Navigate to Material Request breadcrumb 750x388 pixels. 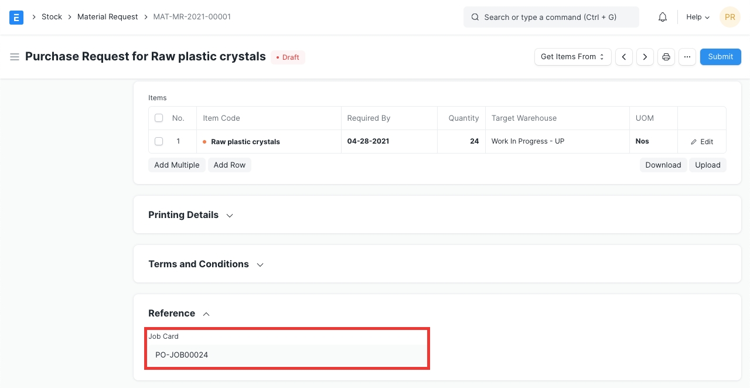click(x=107, y=17)
